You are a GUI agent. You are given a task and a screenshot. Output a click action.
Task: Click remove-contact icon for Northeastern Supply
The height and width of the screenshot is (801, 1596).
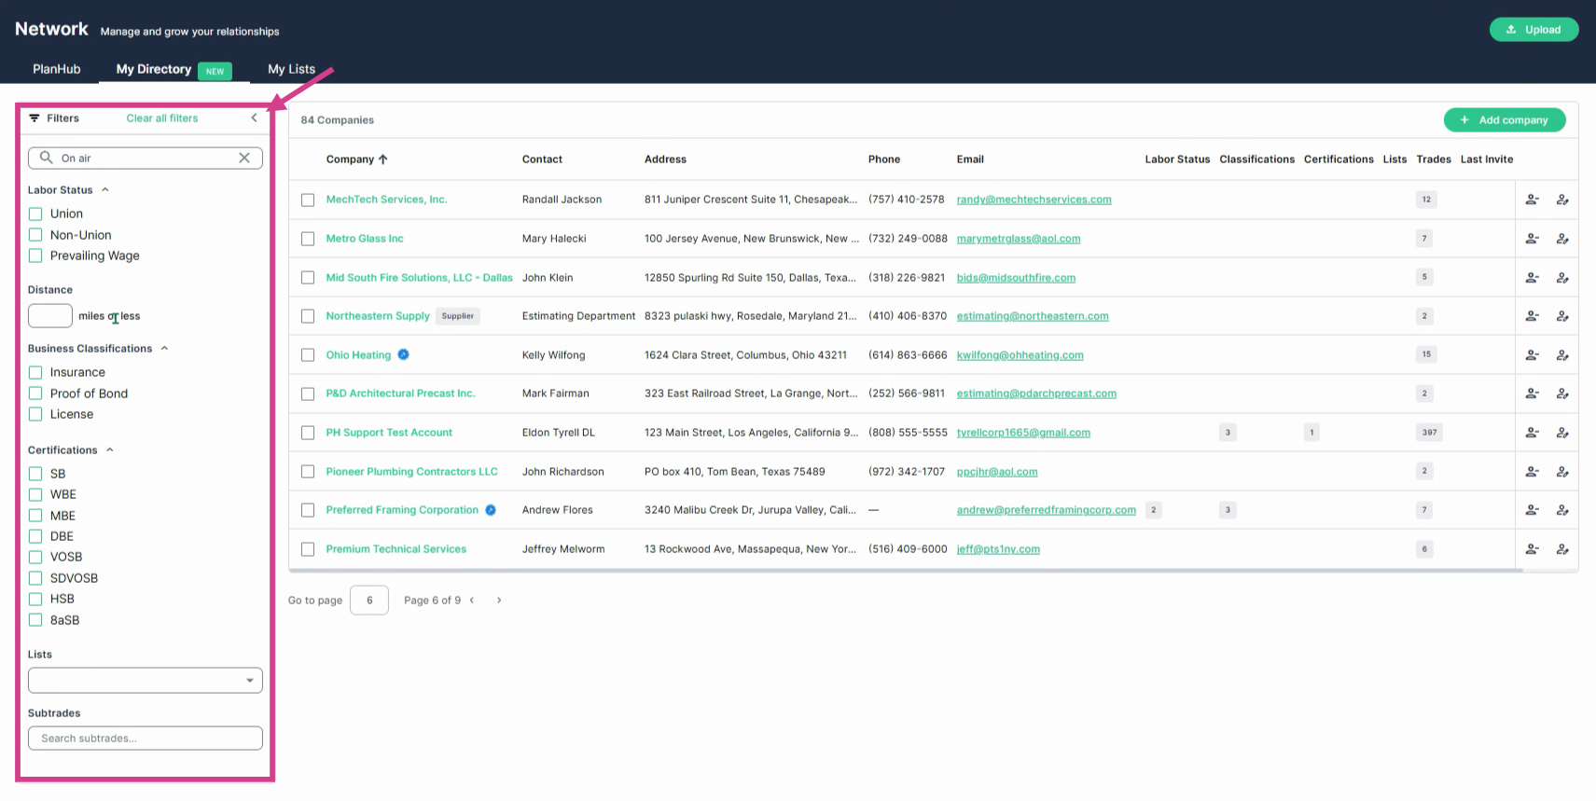pyautogui.click(x=1532, y=316)
